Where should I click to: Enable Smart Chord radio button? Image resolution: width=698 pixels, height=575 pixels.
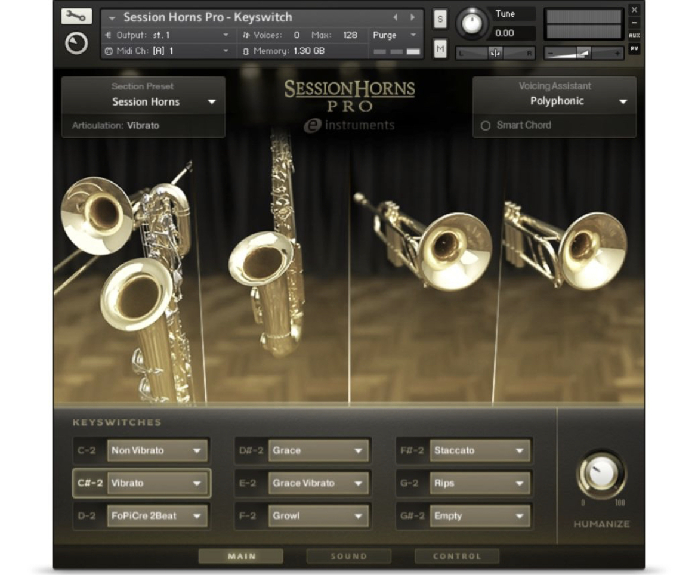[486, 126]
